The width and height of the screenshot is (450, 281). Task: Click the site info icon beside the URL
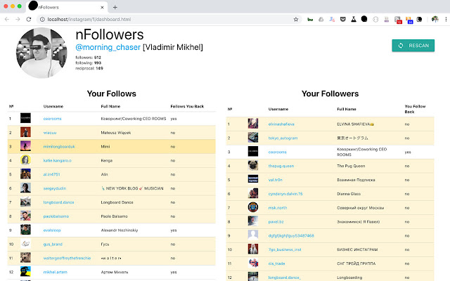(43, 19)
